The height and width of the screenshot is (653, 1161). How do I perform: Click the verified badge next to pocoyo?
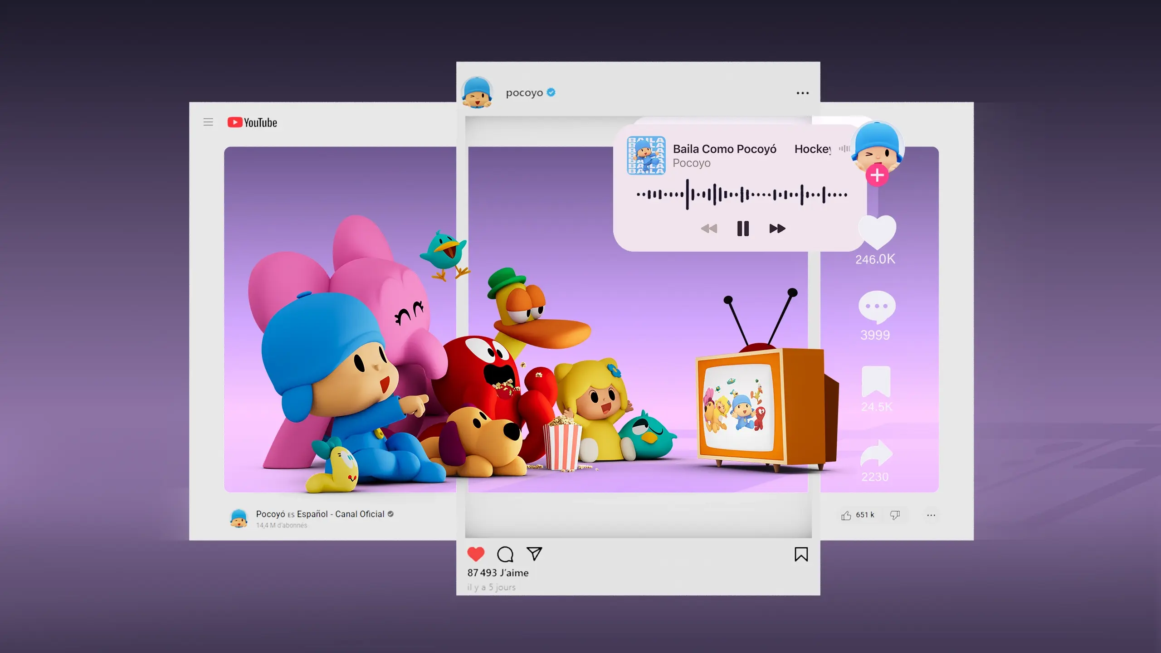(x=551, y=92)
